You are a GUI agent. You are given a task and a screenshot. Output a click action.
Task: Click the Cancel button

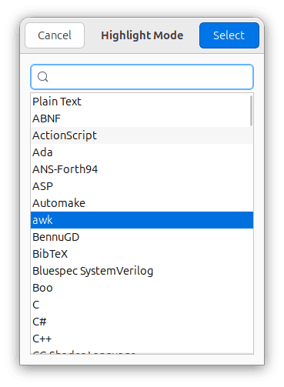coord(55,35)
